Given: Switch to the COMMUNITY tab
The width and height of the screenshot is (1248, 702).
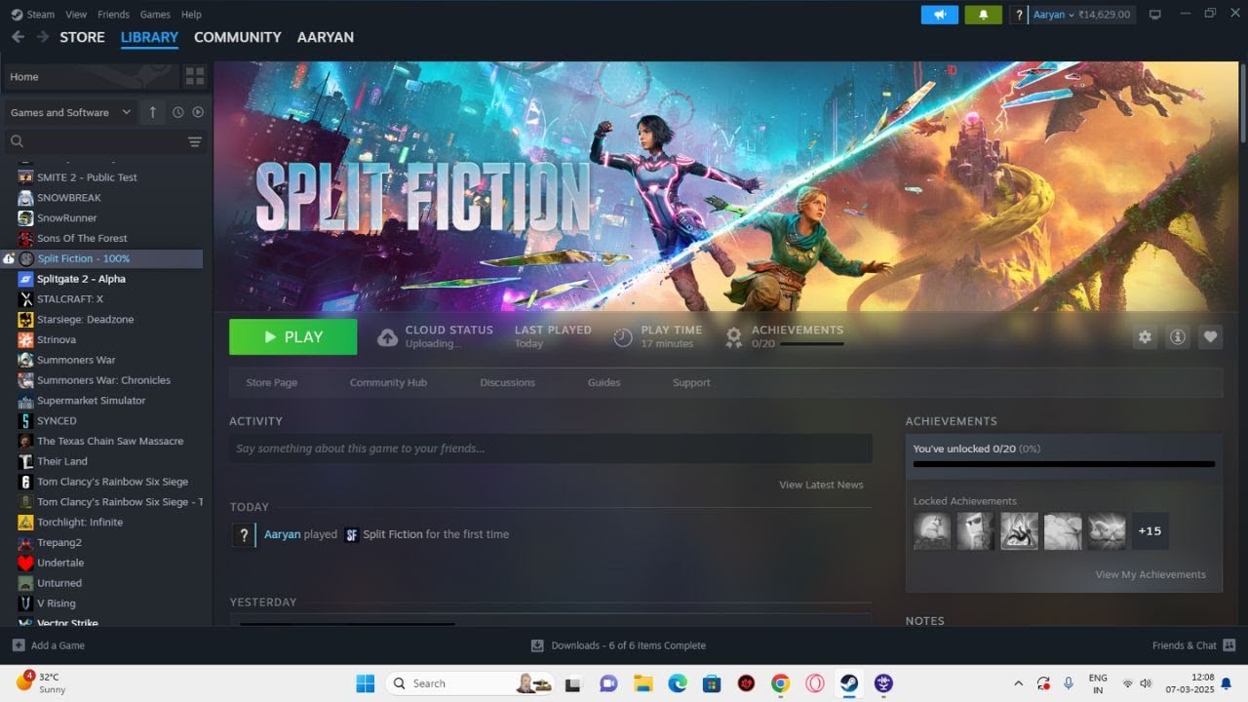Looking at the screenshot, I should 237,37.
